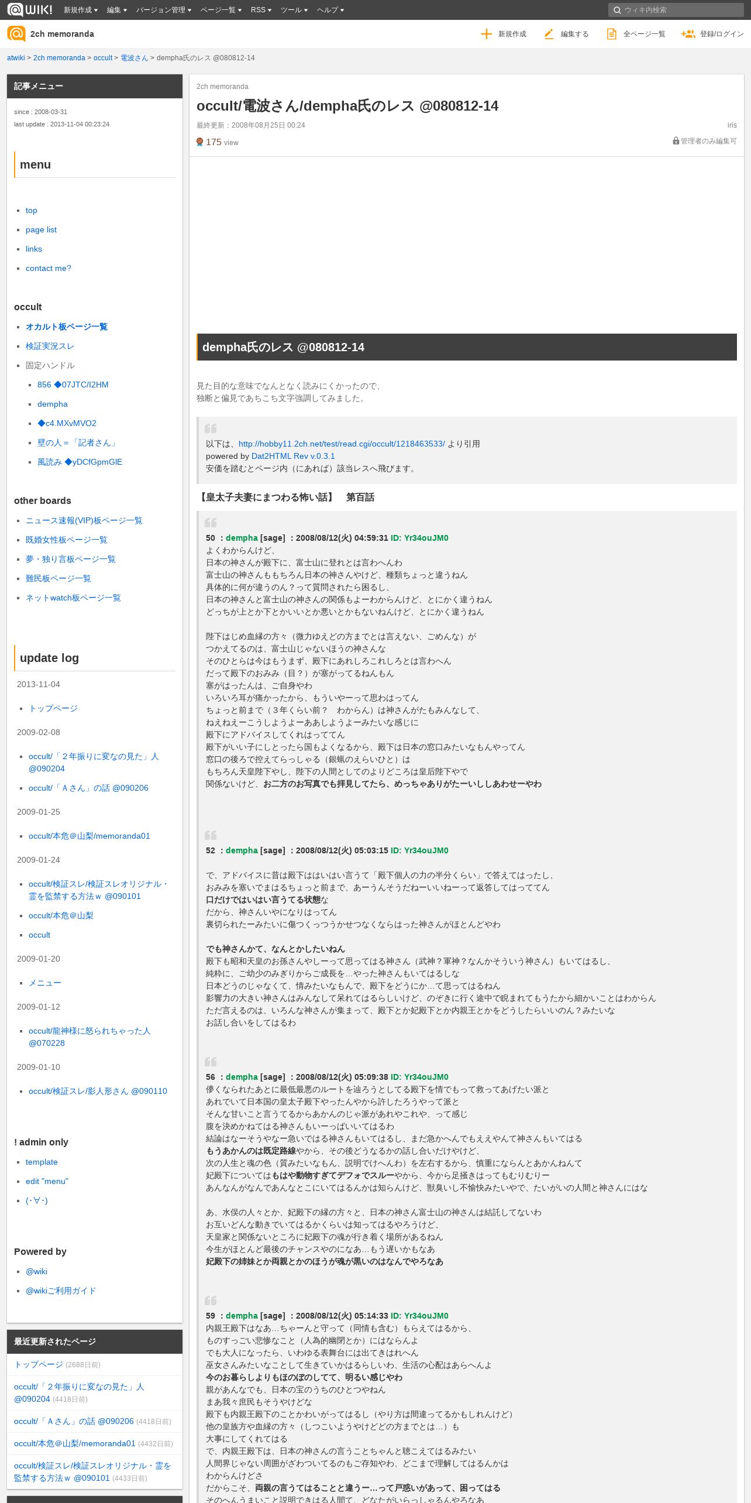Open オカルト板ページ一覧 in the sidebar
Screen dimensions: 751x1503
(67, 327)
